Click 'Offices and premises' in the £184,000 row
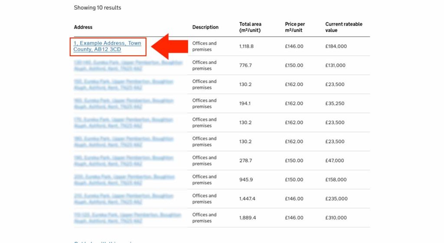 (x=205, y=46)
